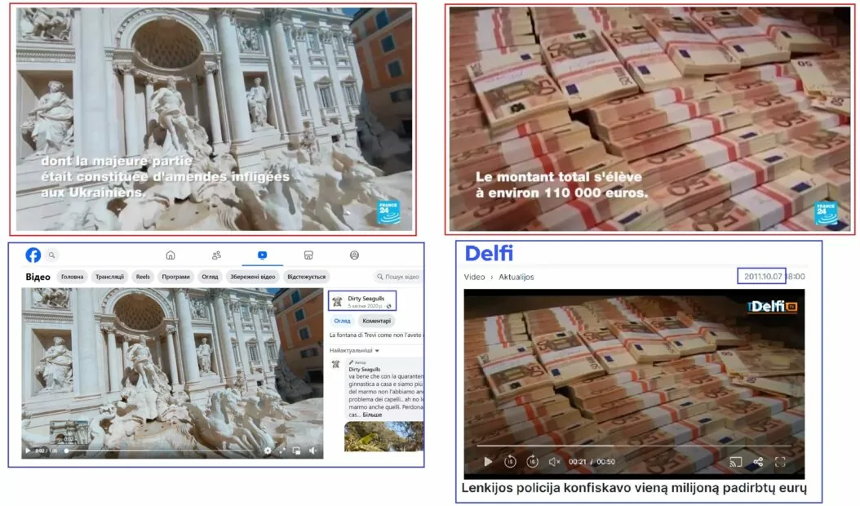Open the Facebook Groups icon
This screenshot has width=860, height=506.
pos(354,255)
